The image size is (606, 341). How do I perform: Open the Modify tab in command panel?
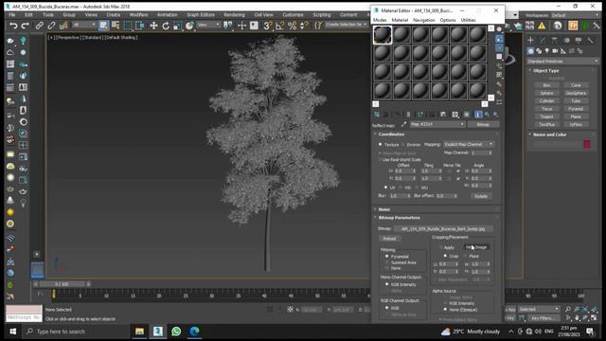tap(543, 40)
